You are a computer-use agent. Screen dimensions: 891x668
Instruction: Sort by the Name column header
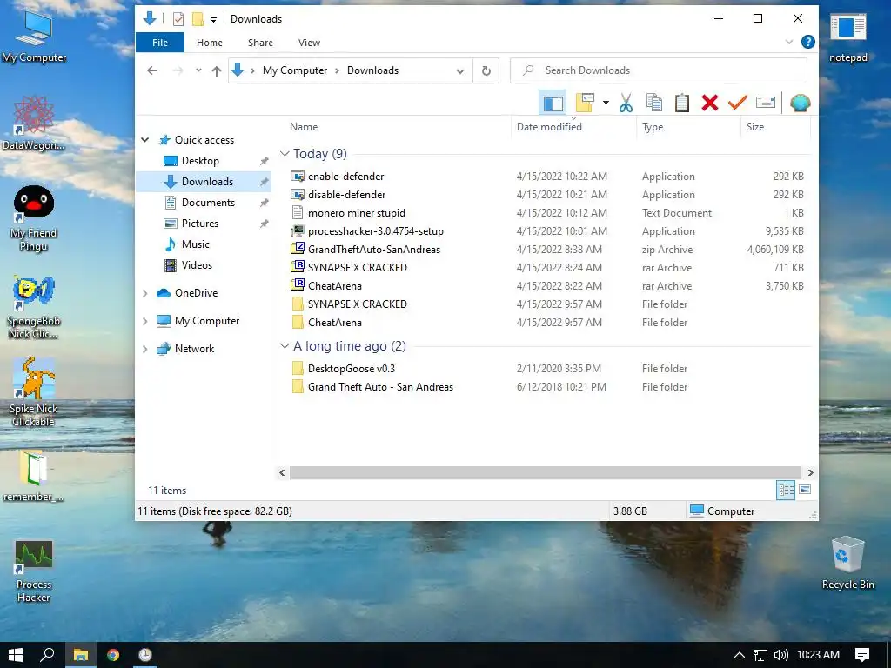pos(304,127)
